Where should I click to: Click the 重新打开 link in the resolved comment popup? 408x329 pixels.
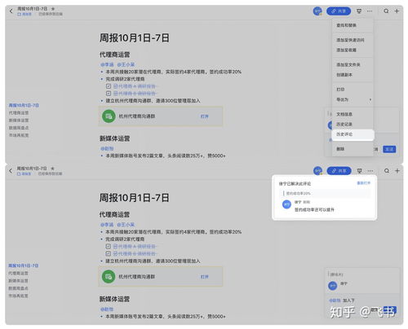[363, 183]
